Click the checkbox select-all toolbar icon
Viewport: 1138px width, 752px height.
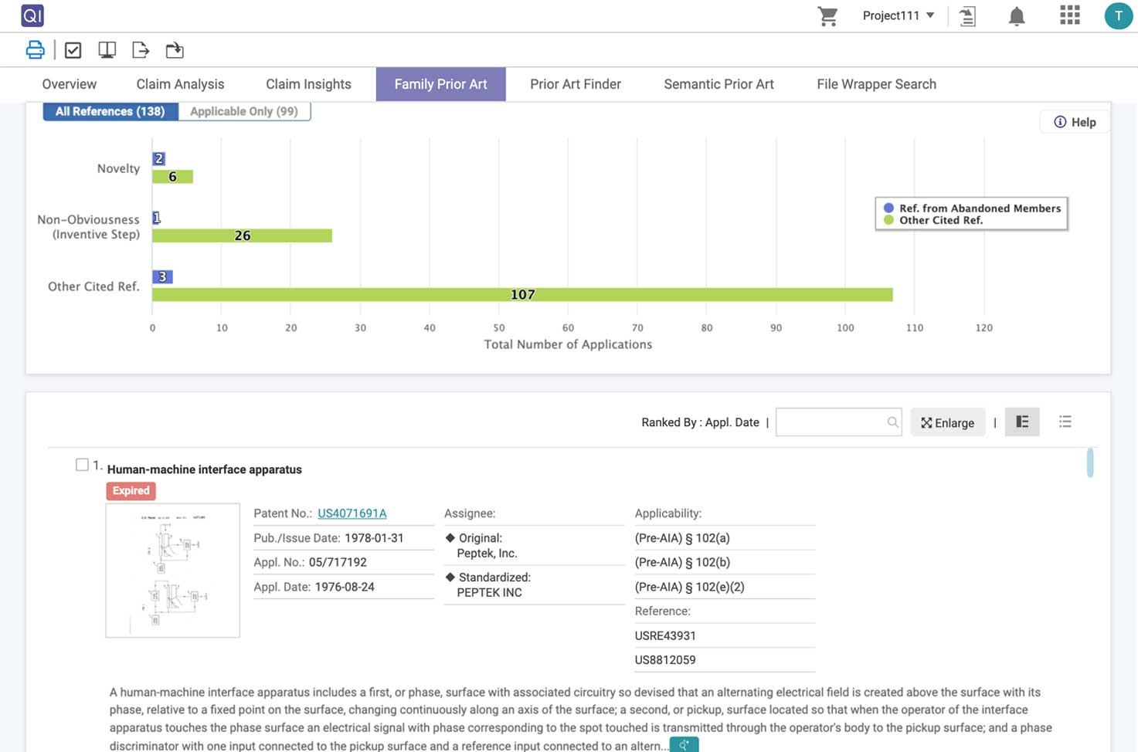(x=73, y=50)
